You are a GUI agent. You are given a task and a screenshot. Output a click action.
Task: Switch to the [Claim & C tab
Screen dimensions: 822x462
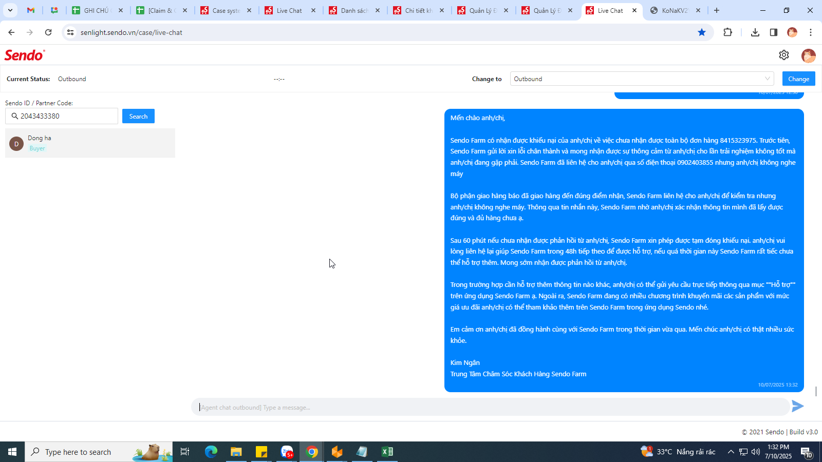pyautogui.click(x=161, y=10)
